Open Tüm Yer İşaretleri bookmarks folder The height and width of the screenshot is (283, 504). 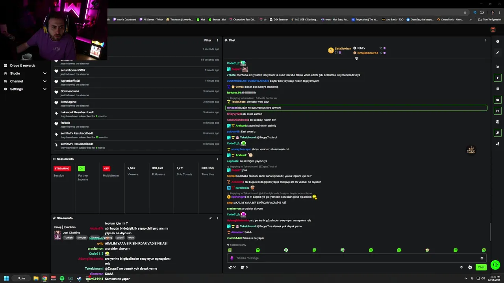click(x=490, y=20)
